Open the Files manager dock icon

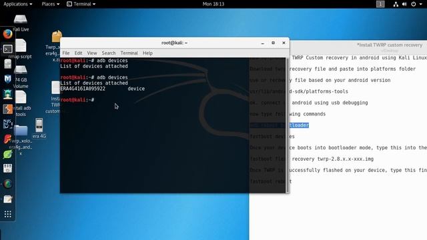(x=7, y=64)
